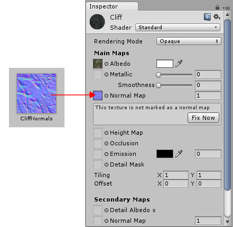The width and height of the screenshot is (233, 227).
Task: Pick Albedo color with the eyedropper
Action: 179,64
